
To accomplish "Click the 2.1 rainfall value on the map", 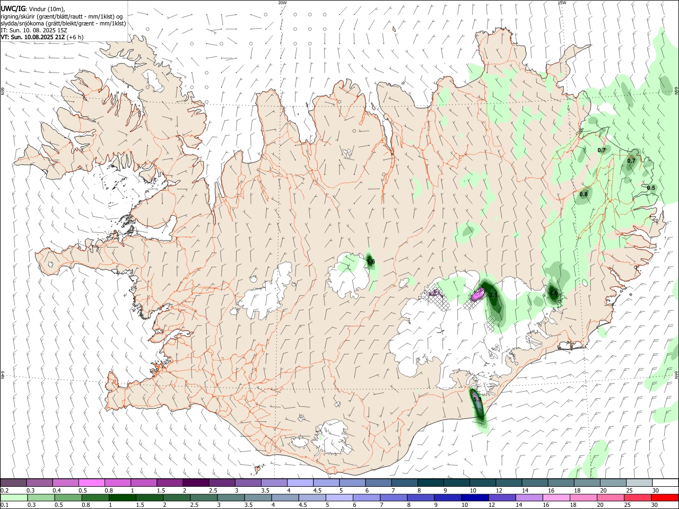I will coord(493,295).
